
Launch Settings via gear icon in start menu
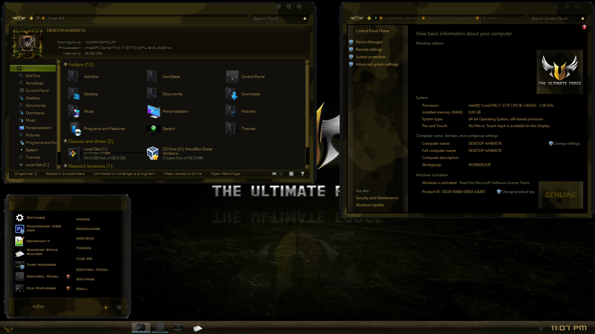(20, 218)
